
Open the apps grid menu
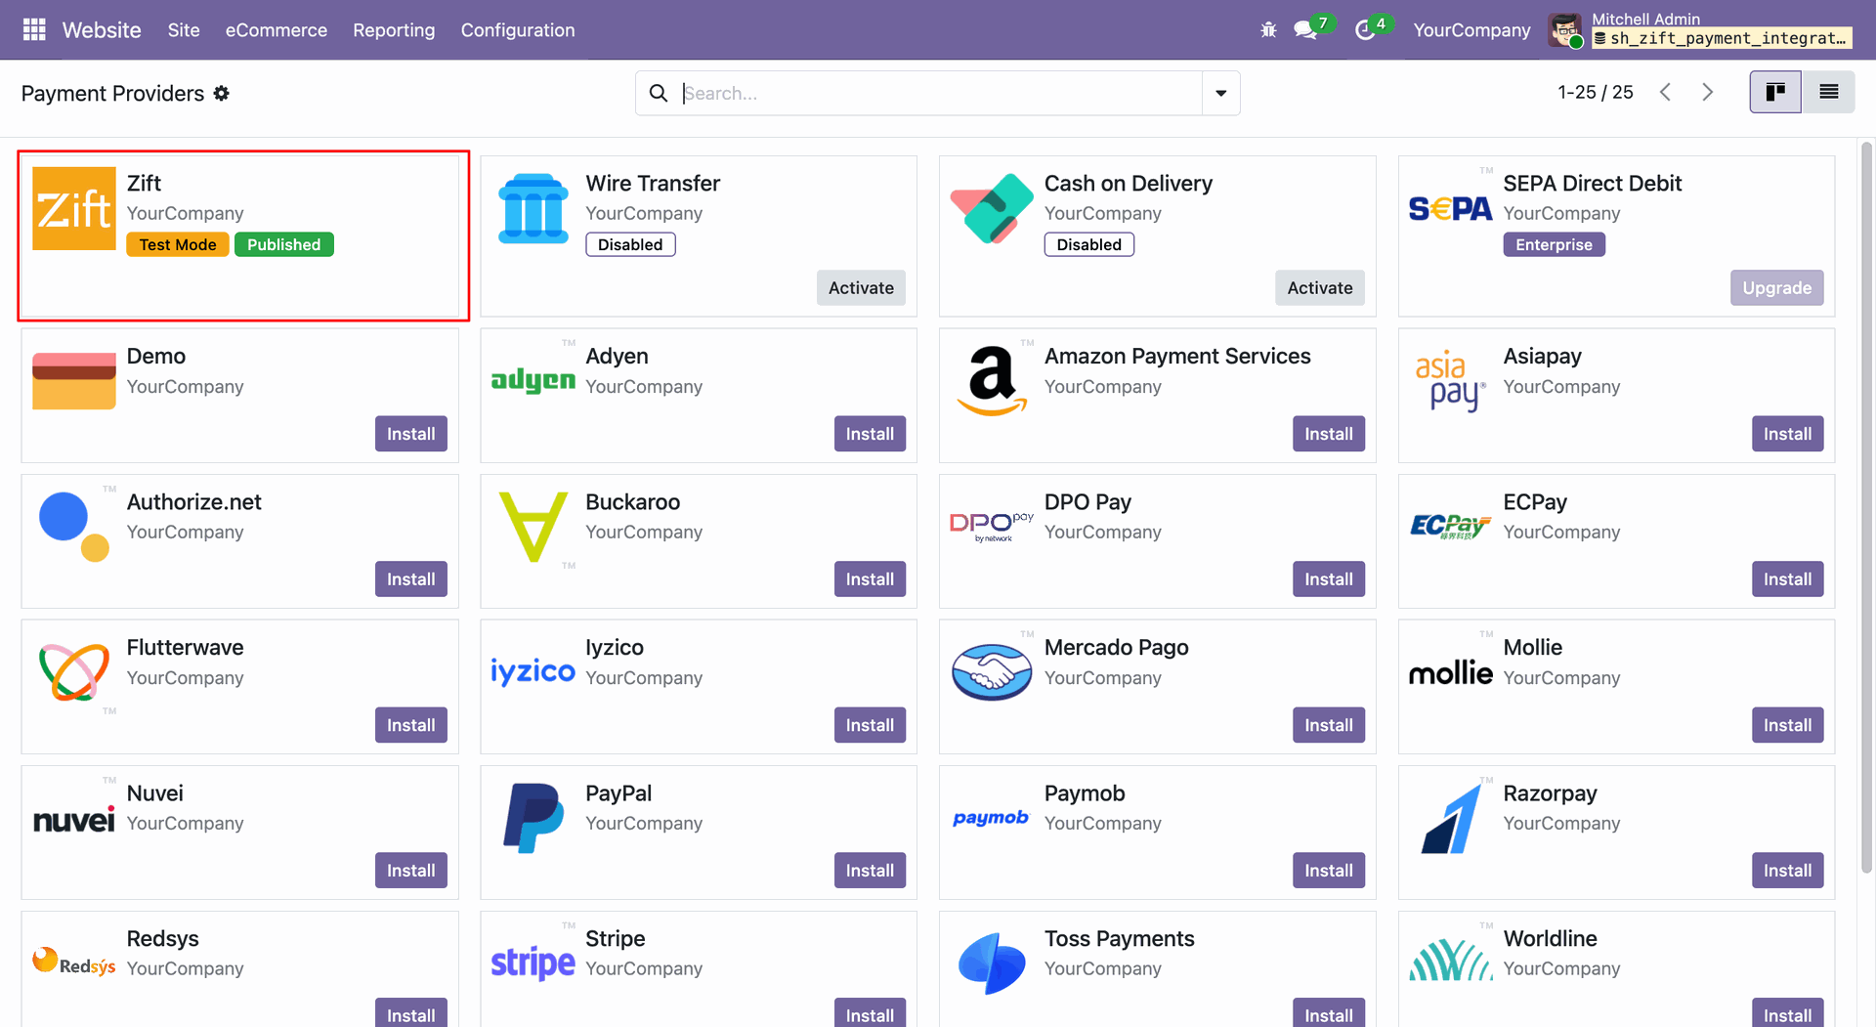tap(34, 30)
